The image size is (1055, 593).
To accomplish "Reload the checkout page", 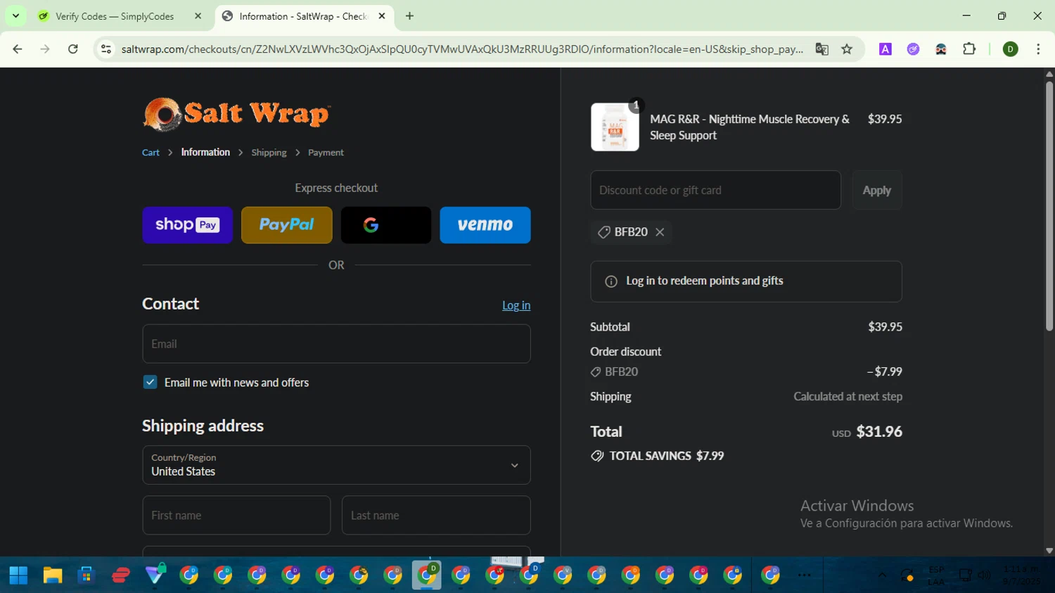I will coord(72,49).
